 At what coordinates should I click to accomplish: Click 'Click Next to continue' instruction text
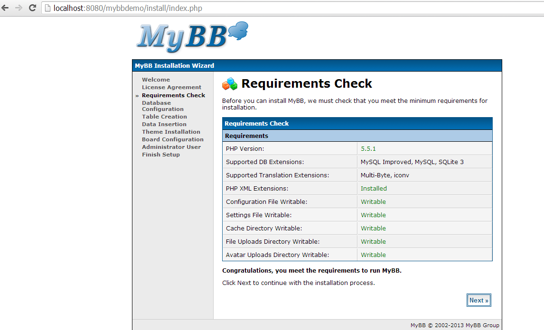[x=299, y=283]
